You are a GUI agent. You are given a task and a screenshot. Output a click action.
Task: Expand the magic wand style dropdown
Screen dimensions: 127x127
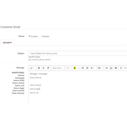pyautogui.click(x=32, y=68)
